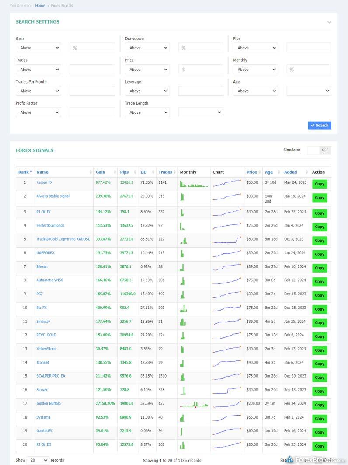Open the records-per-page dropdown showing 20
348x465 pixels.
click(38, 460)
